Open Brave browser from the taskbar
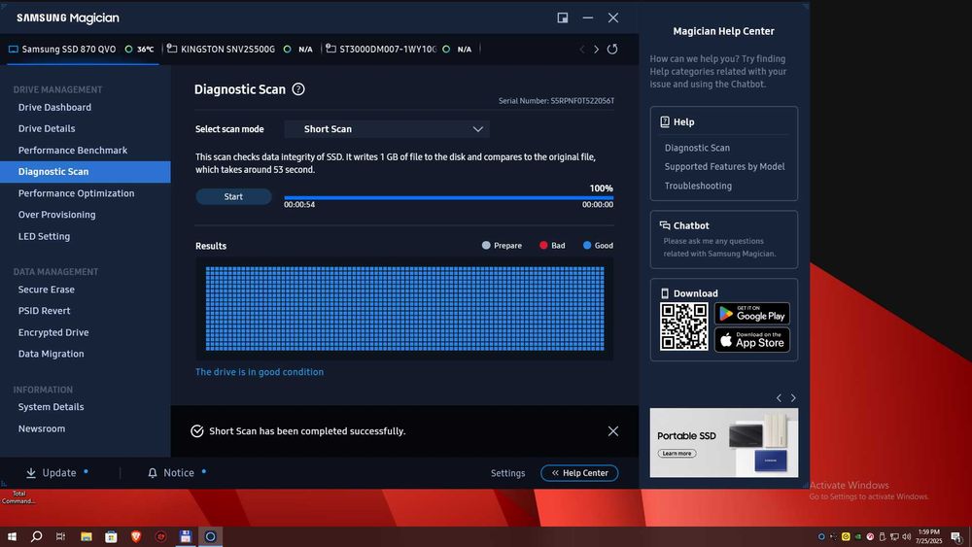972x547 pixels. click(x=135, y=536)
